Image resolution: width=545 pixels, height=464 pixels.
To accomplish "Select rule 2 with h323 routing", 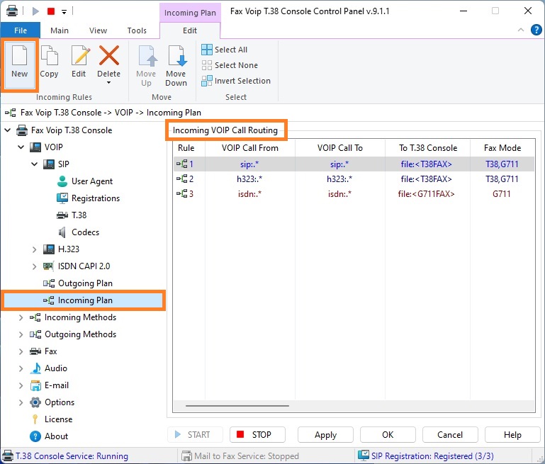I will [354, 179].
